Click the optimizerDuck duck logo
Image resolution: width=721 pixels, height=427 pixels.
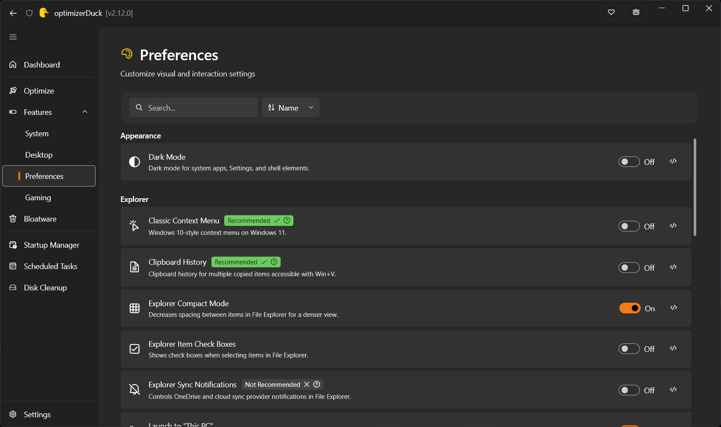tap(44, 13)
